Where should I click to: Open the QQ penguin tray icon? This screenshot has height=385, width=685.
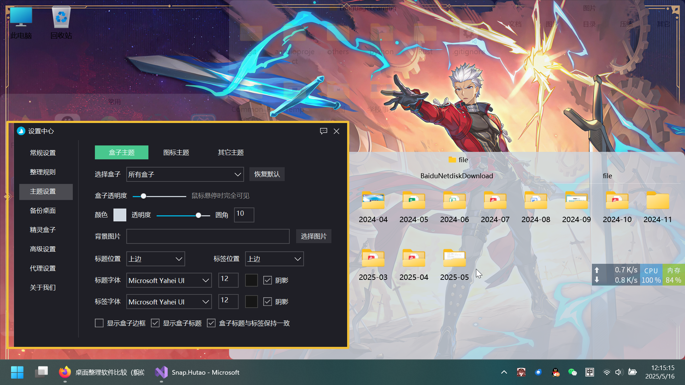tap(555, 372)
